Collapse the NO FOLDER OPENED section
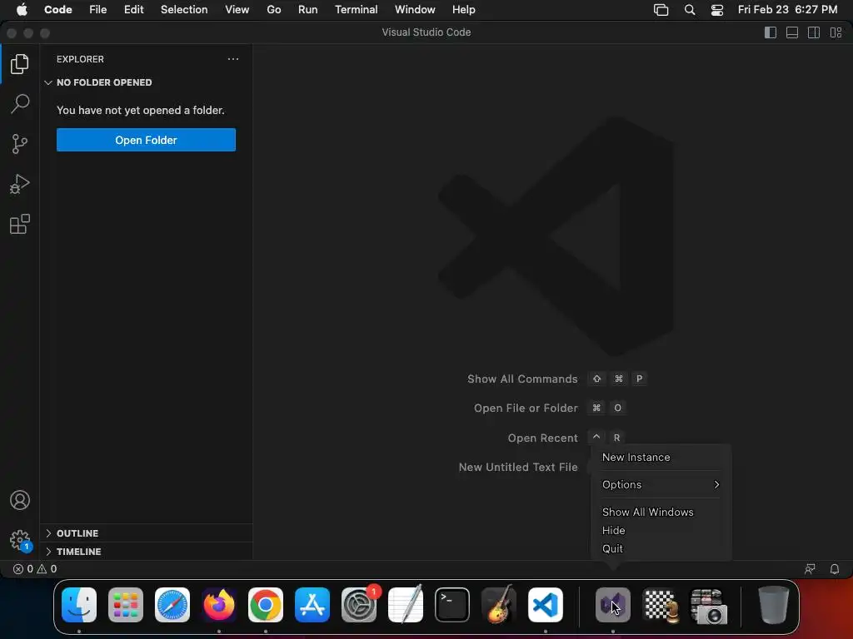Viewport: 853px width, 639px height. click(x=146, y=82)
